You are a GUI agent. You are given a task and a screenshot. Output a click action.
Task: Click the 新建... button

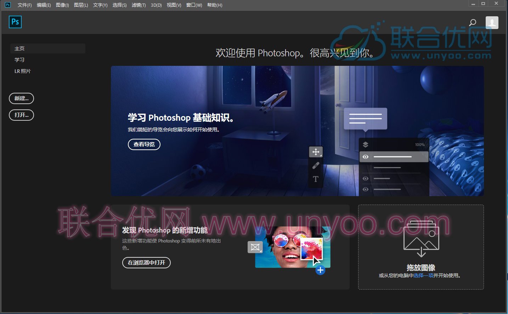tap(21, 98)
